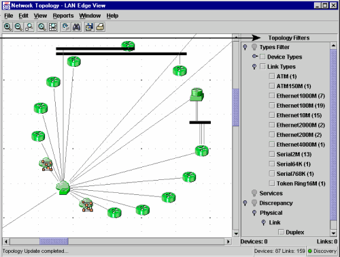
Task: Click the Topology Filters panel header
Action: tap(289, 37)
